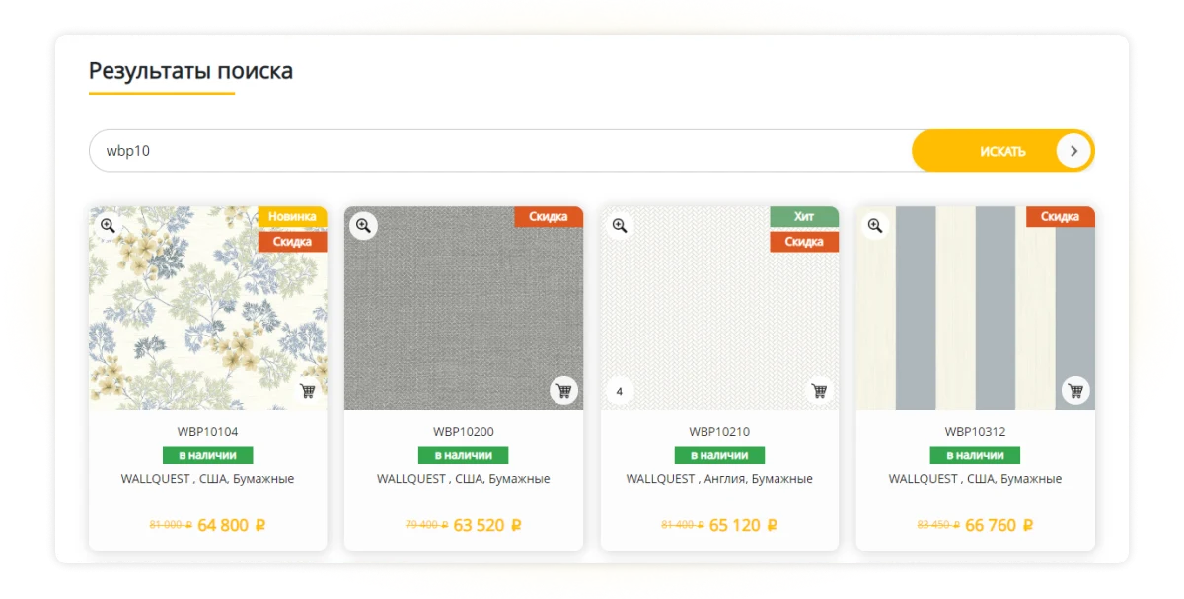The image size is (1184, 599).
Task: Open the WBP10104 product title link
Action: point(207,431)
